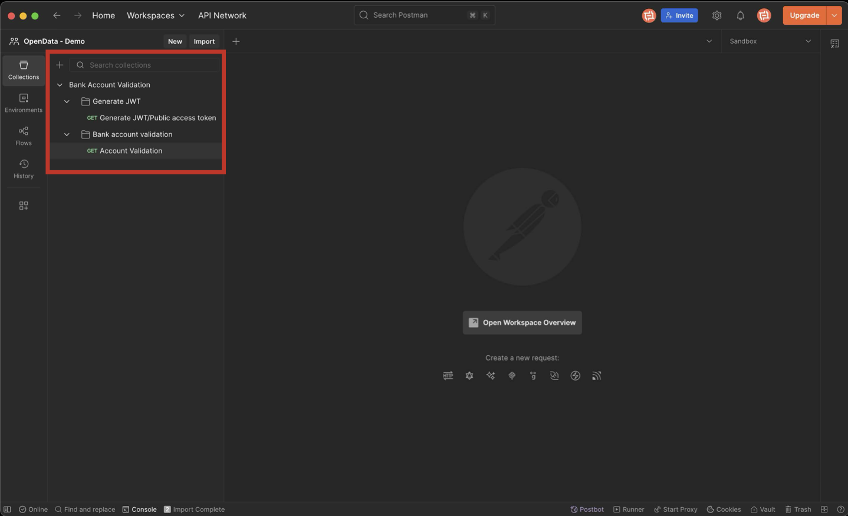Open the OpenData - Demo workspace name
Image resolution: width=848 pixels, height=516 pixels.
(x=54, y=41)
